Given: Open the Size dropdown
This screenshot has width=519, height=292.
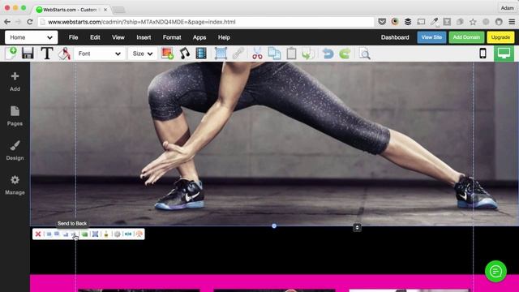Looking at the screenshot, I should coord(143,54).
